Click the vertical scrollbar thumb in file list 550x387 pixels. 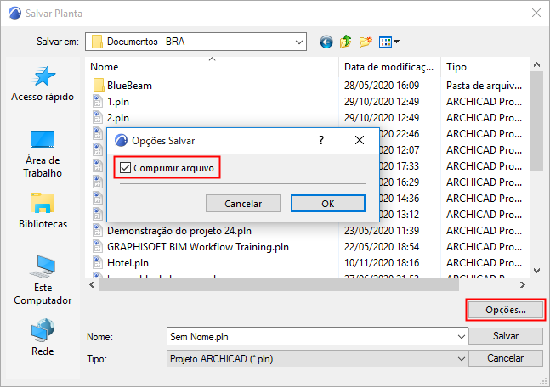[536, 121]
